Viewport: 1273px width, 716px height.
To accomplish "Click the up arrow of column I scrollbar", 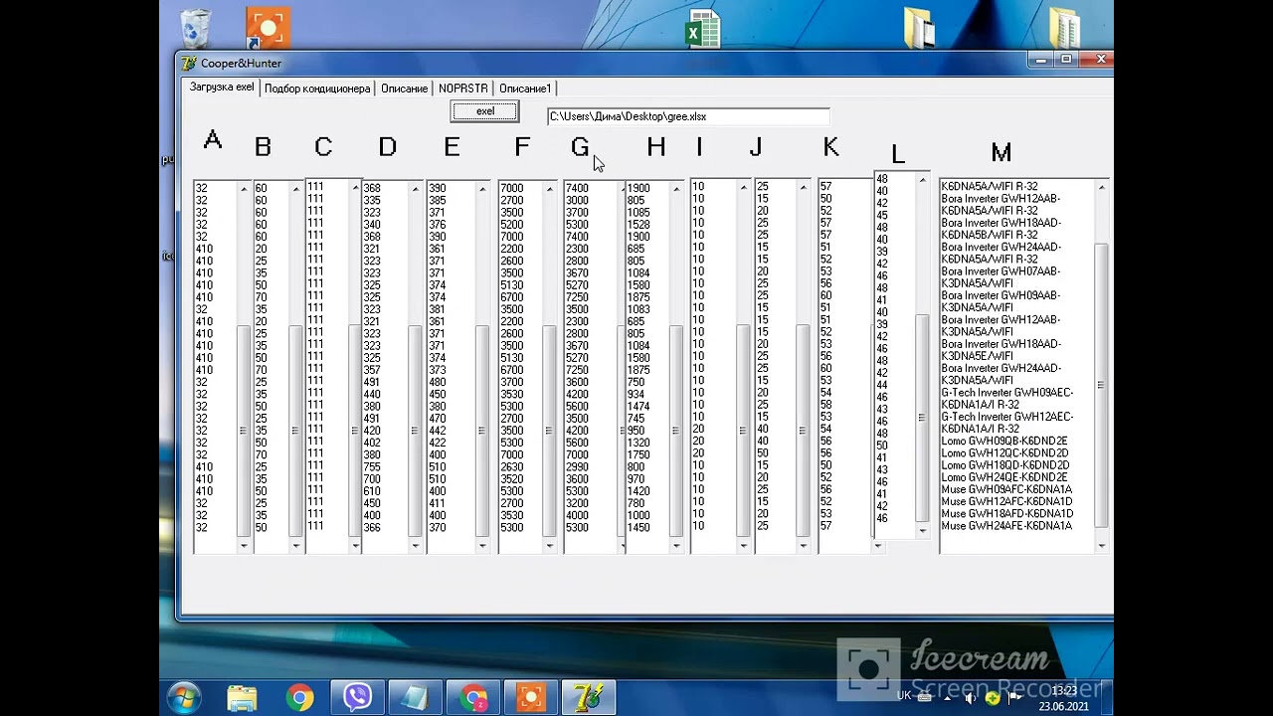I will click(x=743, y=188).
